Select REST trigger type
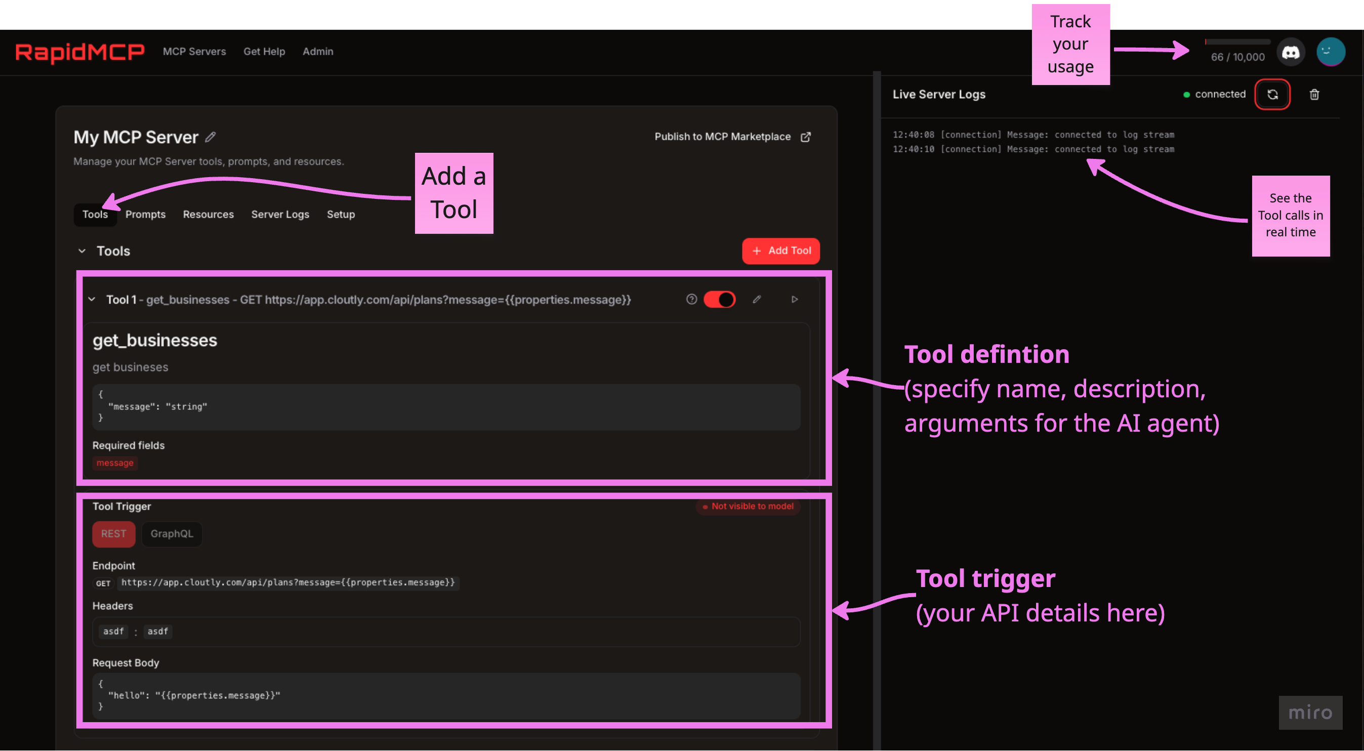The width and height of the screenshot is (1364, 751). click(x=113, y=534)
